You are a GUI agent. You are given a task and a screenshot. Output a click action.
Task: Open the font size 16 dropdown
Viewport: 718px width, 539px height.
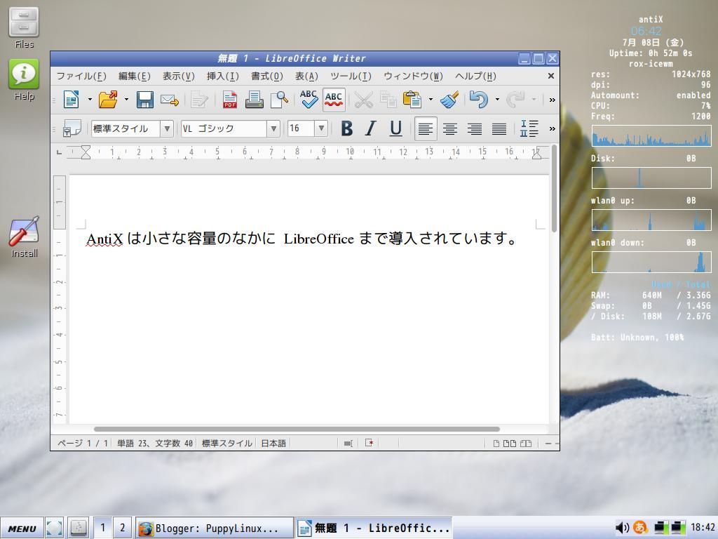click(x=321, y=129)
